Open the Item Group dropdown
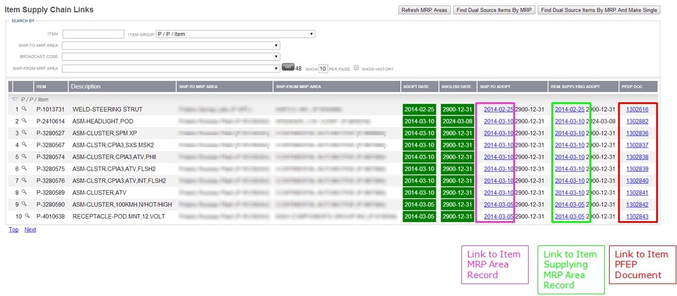Viewport: 677px width, 296px height. [235, 34]
